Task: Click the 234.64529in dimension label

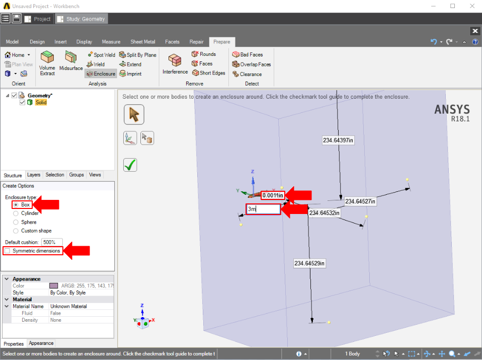Action: point(309,263)
